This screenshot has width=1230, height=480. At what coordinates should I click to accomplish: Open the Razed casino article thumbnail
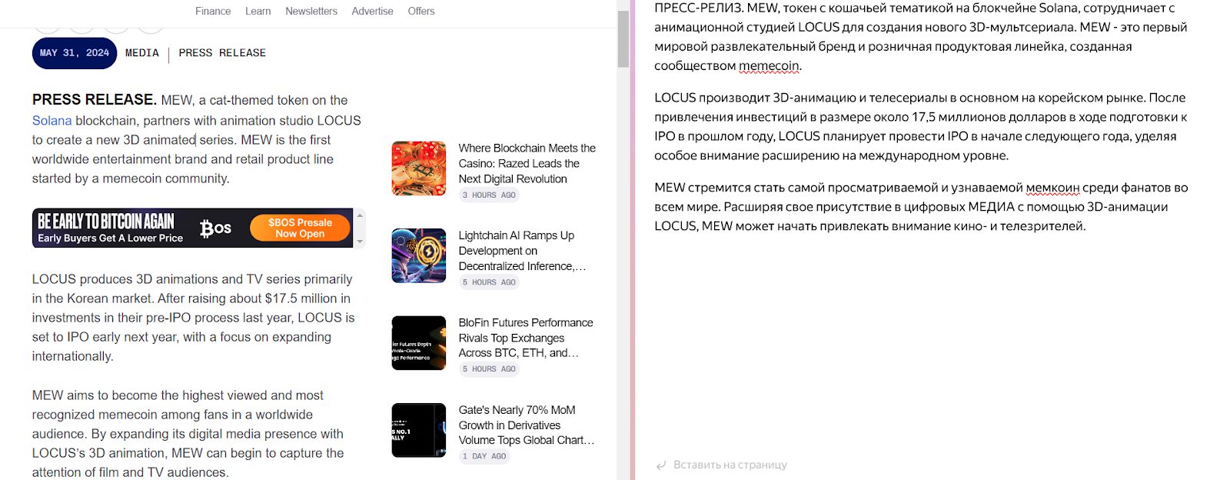point(419,168)
